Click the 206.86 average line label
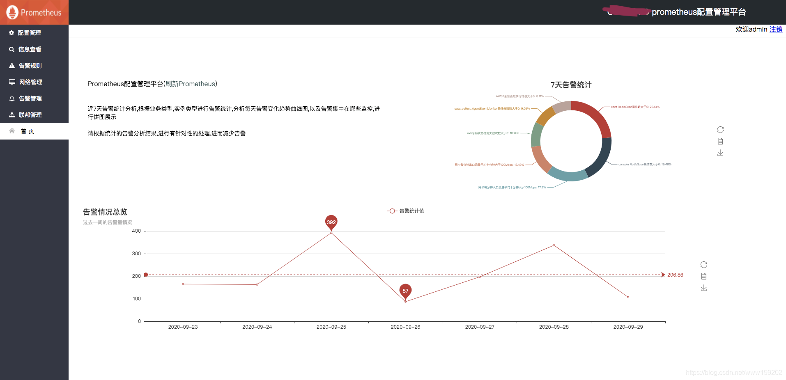Viewport: 786px width, 380px height. pyautogui.click(x=675, y=275)
